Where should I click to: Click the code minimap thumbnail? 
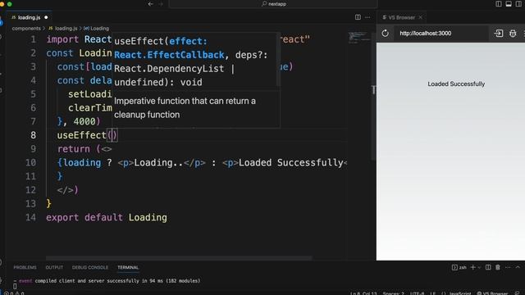[x=359, y=37]
